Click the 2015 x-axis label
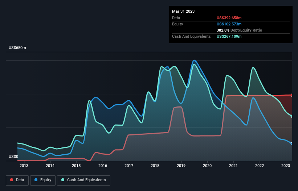The image size is (298, 191). click(76, 166)
